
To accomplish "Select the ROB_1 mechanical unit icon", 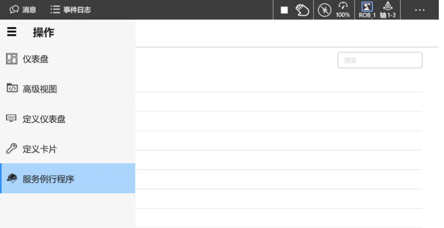I will click(367, 9).
